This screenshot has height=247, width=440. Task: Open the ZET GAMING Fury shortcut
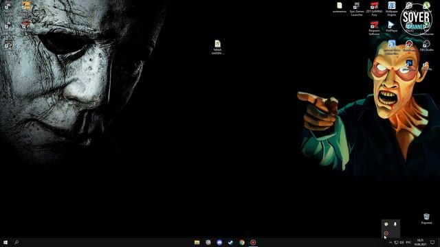coord(374,9)
